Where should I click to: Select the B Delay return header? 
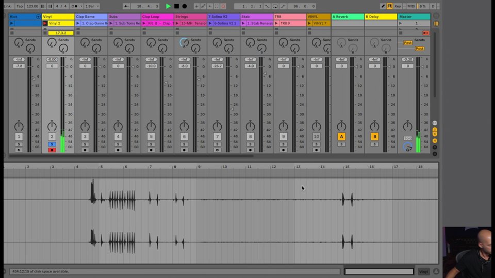pyautogui.click(x=381, y=16)
